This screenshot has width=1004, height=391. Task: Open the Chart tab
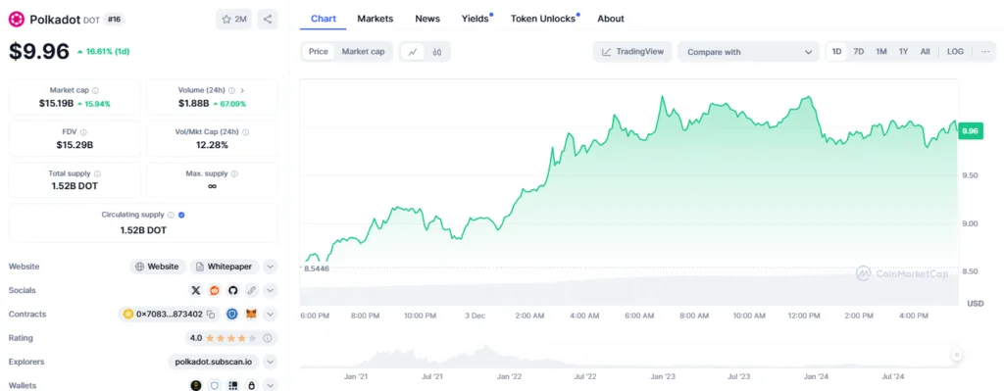(324, 19)
